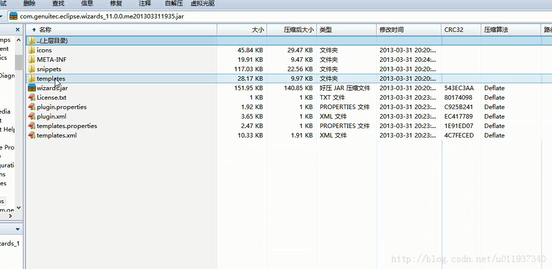Click the templates.properties file icon
This screenshot has width=552, height=269.
32,126
